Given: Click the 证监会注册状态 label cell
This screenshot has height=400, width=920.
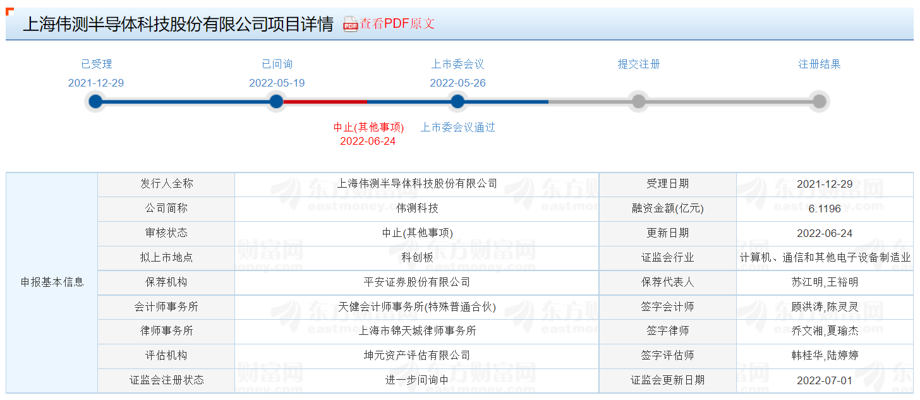Looking at the screenshot, I should click(166, 380).
